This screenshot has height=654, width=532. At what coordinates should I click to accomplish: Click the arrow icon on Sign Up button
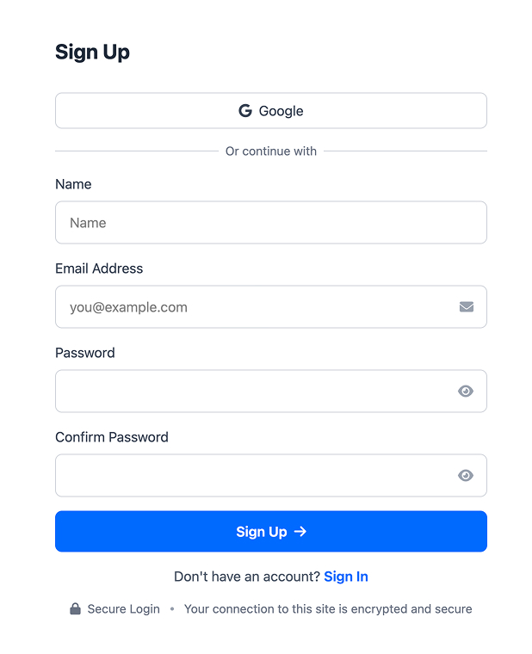point(300,531)
